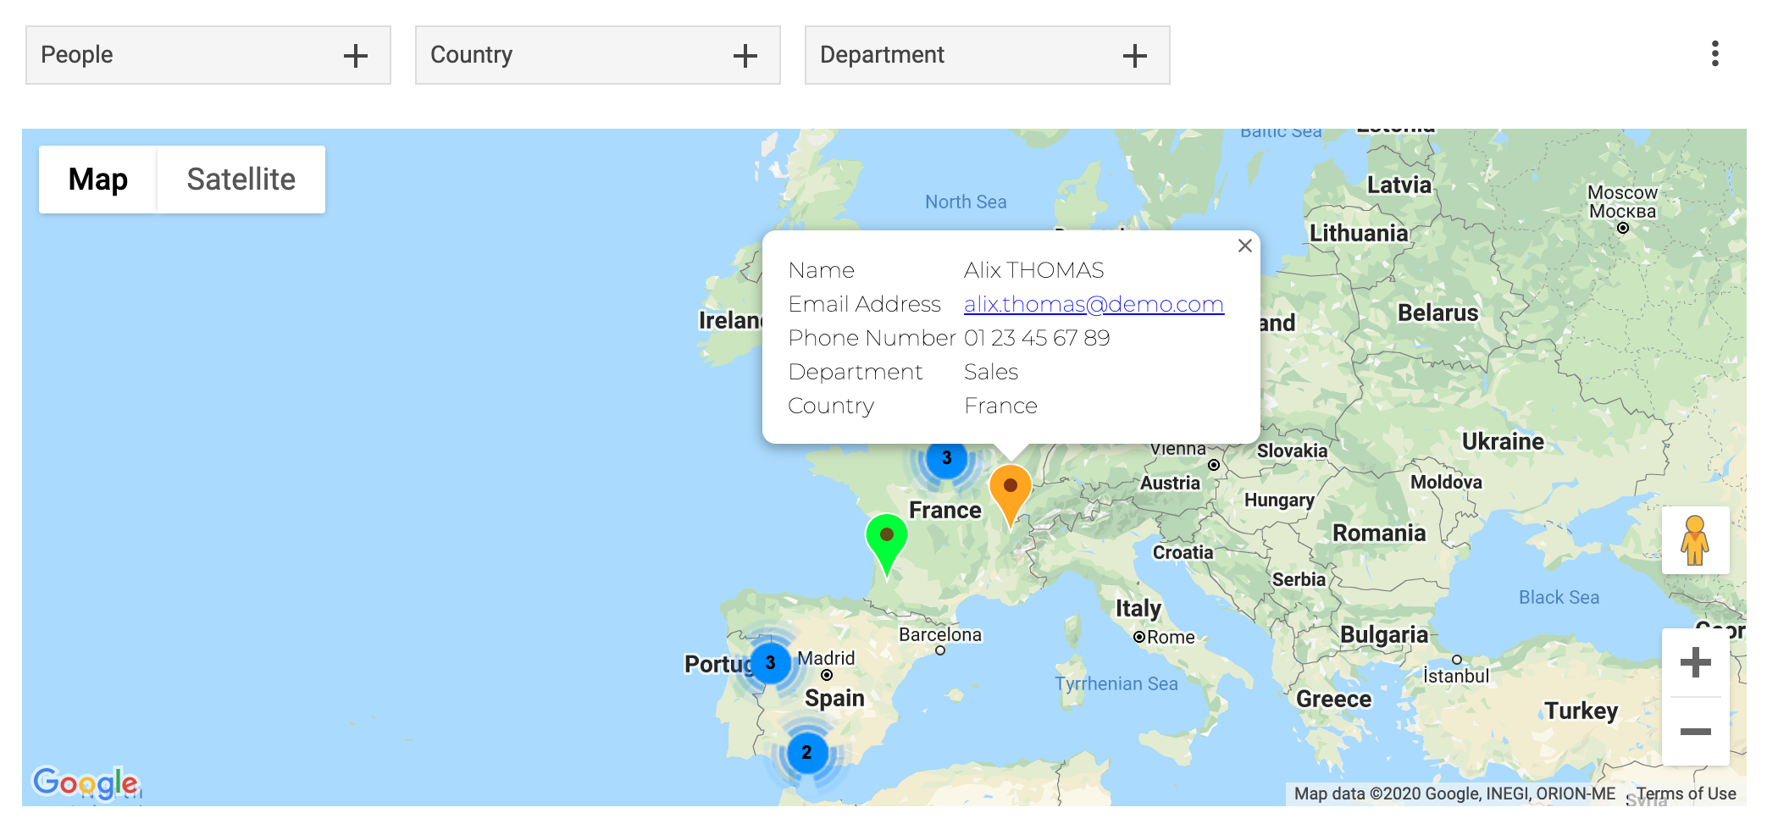Open the cluster of 3 near Paris

946,458
